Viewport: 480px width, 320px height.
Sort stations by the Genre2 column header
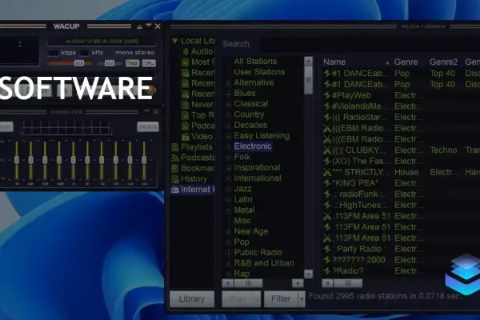coord(443,62)
